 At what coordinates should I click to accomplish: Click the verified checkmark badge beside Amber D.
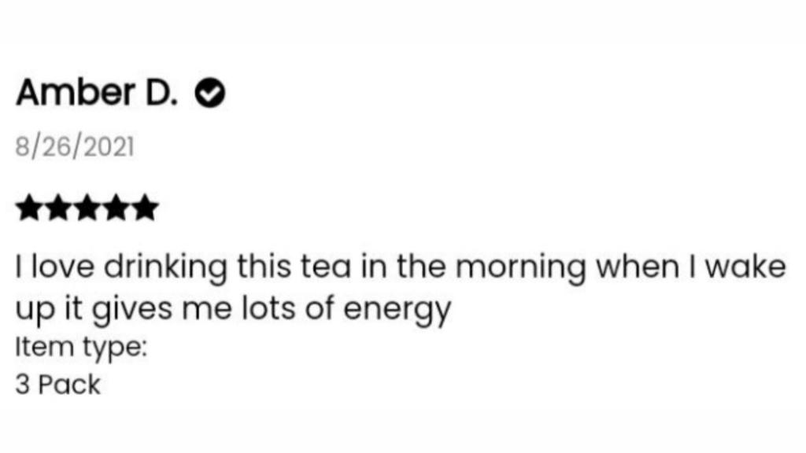coord(211,95)
